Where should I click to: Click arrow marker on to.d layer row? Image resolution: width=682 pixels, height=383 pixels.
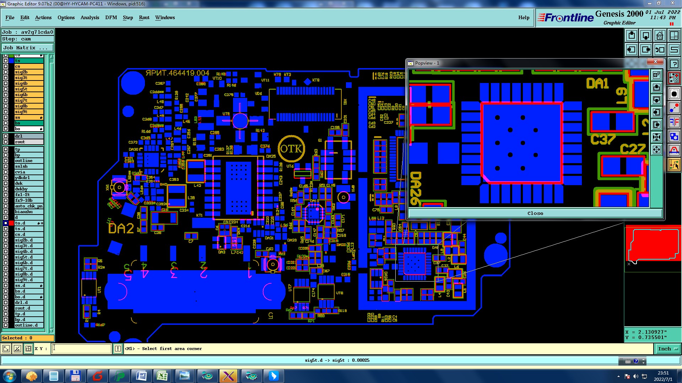pyautogui.click(x=39, y=223)
